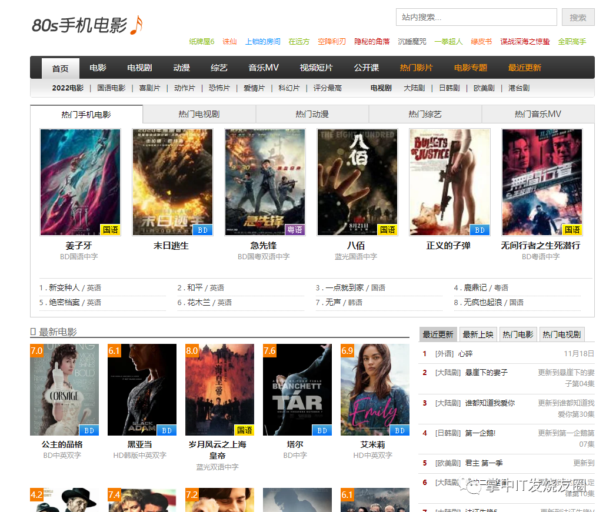Open the 悬崖下的妻子 update entry
The height and width of the screenshot is (512, 606).
click(x=486, y=373)
